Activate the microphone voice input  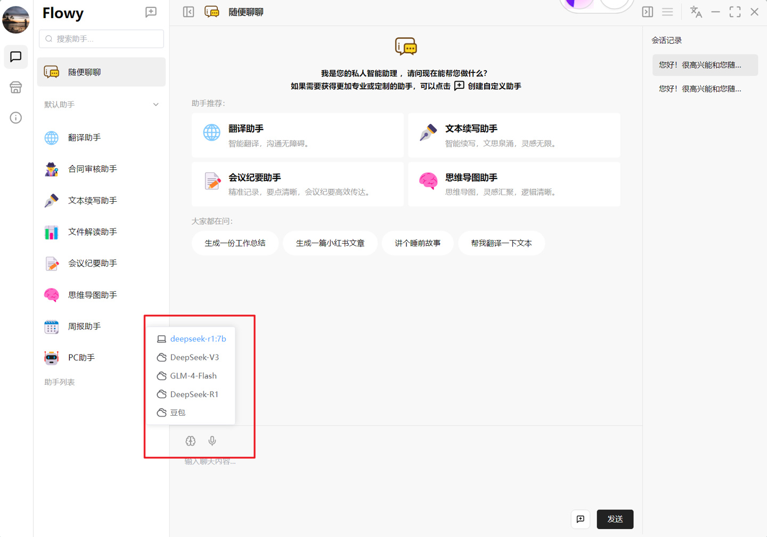[212, 441]
